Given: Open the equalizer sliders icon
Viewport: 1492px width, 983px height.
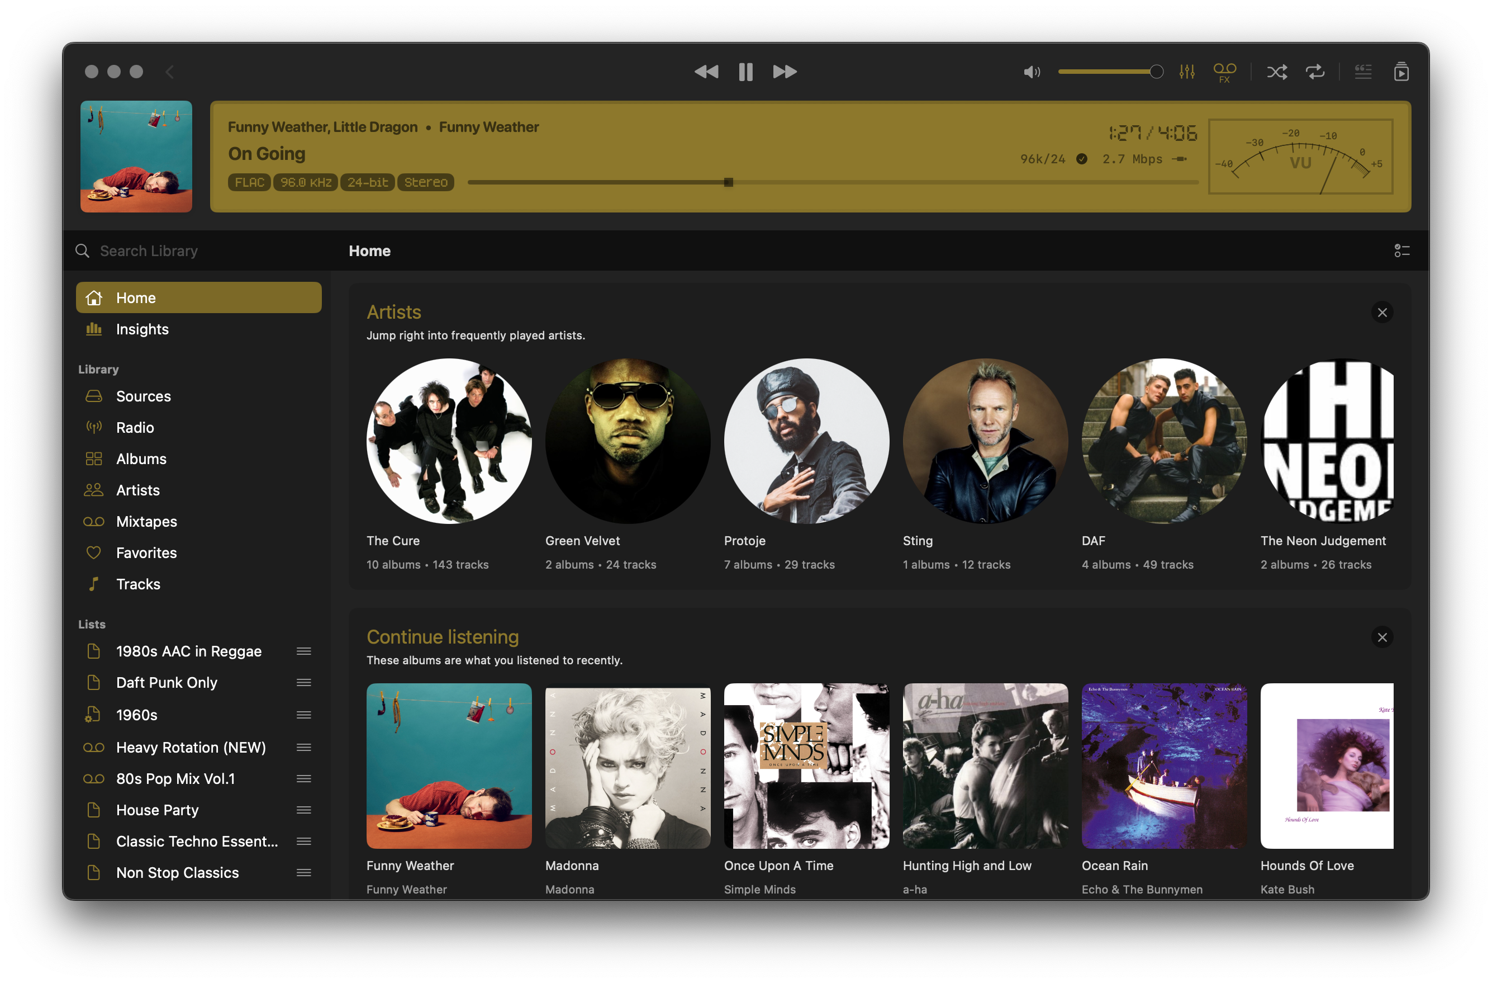Looking at the screenshot, I should pos(1187,72).
